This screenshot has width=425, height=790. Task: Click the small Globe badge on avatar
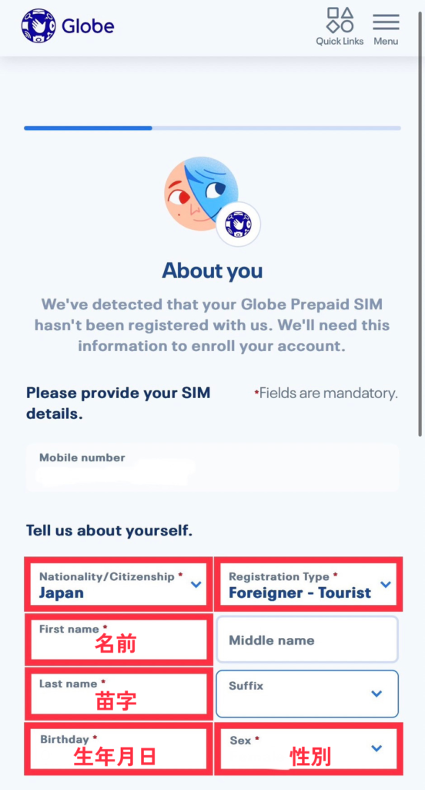[x=239, y=224]
